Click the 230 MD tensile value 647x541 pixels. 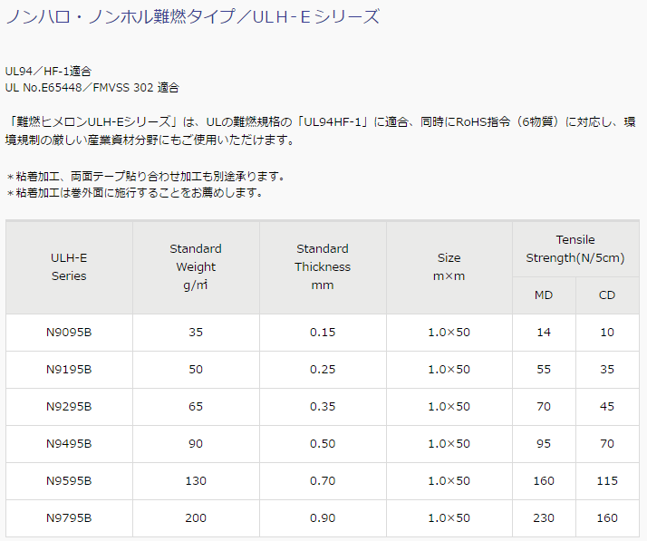coord(544,518)
